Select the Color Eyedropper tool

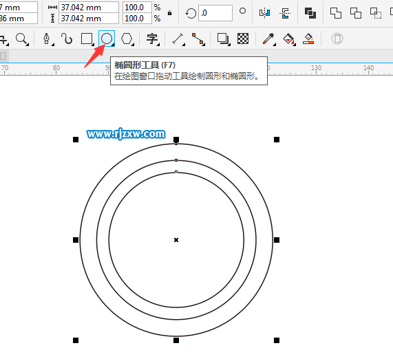point(268,39)
